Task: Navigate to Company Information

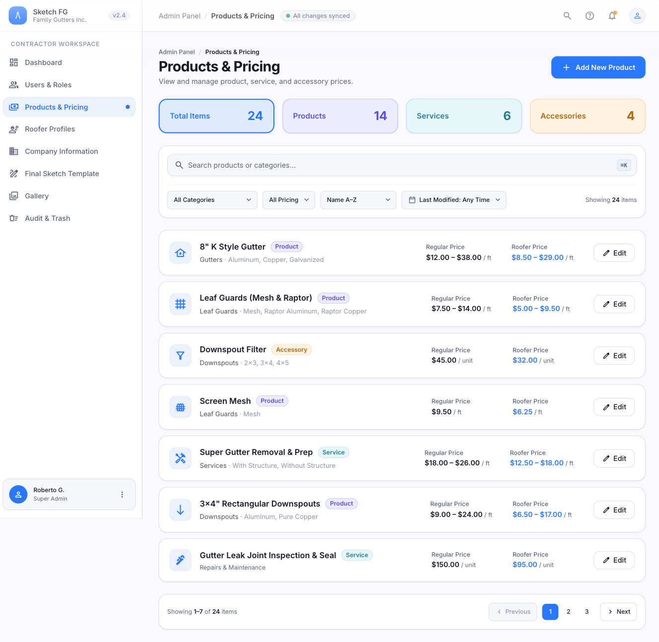Action: pos(69,151)
